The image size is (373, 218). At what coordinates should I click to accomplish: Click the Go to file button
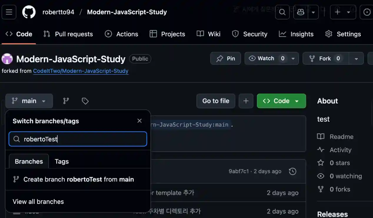point(216,101)
